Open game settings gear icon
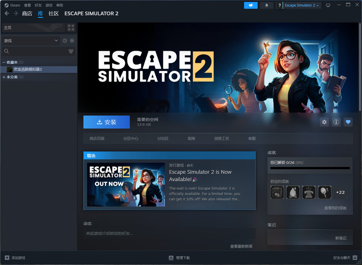The image size is (362, 265). coord(324,122)
